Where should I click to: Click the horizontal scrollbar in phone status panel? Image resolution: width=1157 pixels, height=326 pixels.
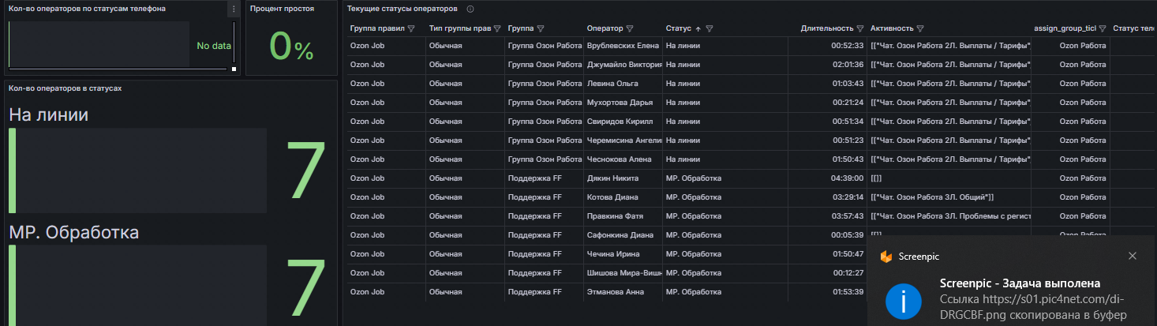(x=118, y=69)
